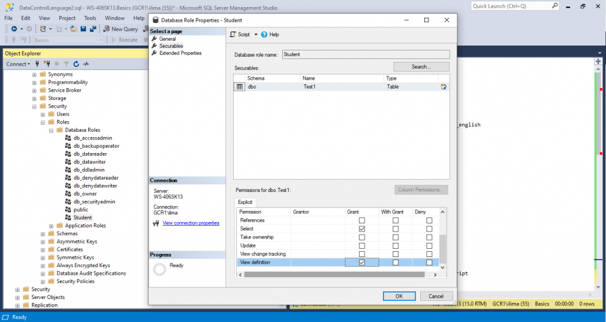Click the Open File folder icon
606x322 pixels.
(x=73, y=29)
